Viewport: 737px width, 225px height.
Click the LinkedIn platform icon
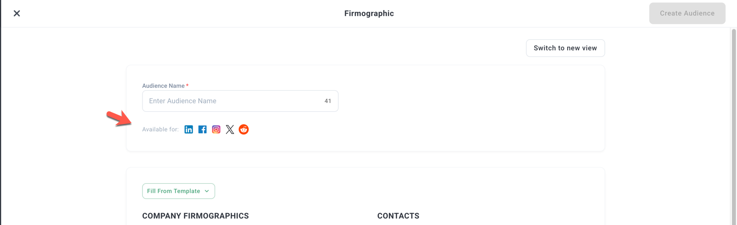189,129
